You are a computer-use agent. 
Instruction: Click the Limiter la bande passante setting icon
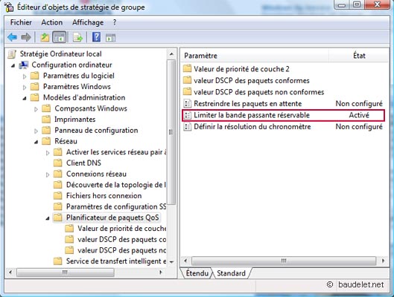pyautogui.click(x=188, y=115)
